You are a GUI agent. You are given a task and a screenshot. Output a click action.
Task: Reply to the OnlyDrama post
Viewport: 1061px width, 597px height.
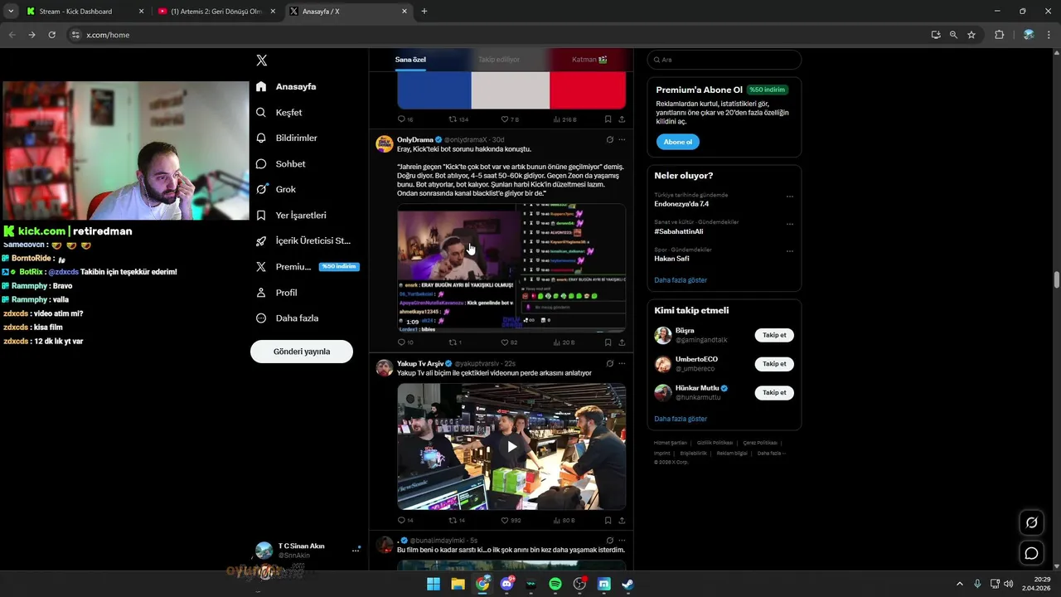(405, 342)
